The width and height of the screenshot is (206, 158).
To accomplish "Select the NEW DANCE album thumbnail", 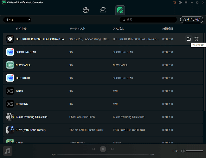I will point(10,65).
